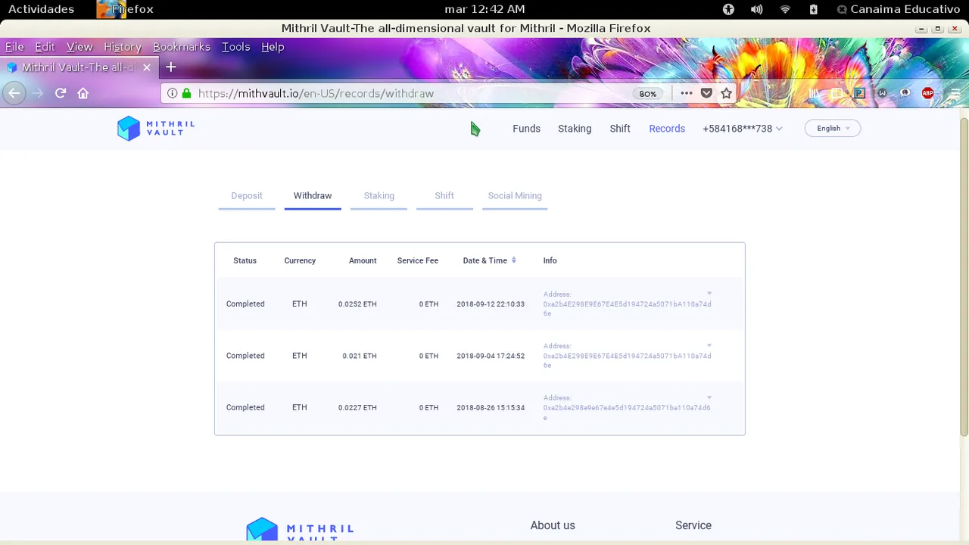Open the Firefox hamburger menu
Screen dimensions: 969x545
955,93
